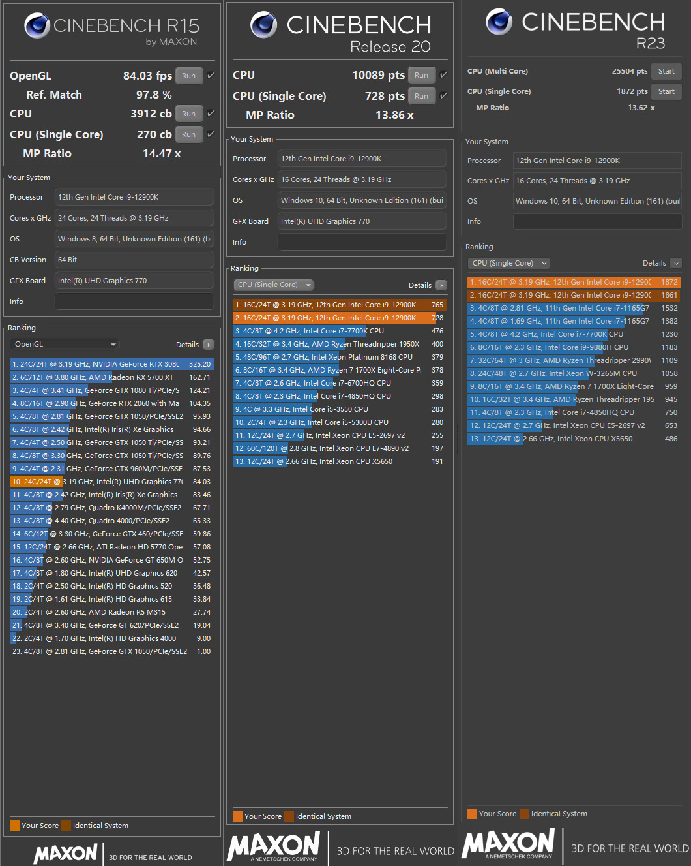This screenshot has width=691, height=866.
Task: Select Core i5-5300U row in Release 20
Action: pos(340,422)
